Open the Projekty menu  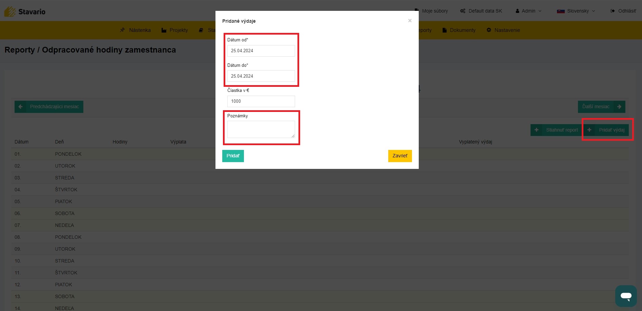pos(174,30)
